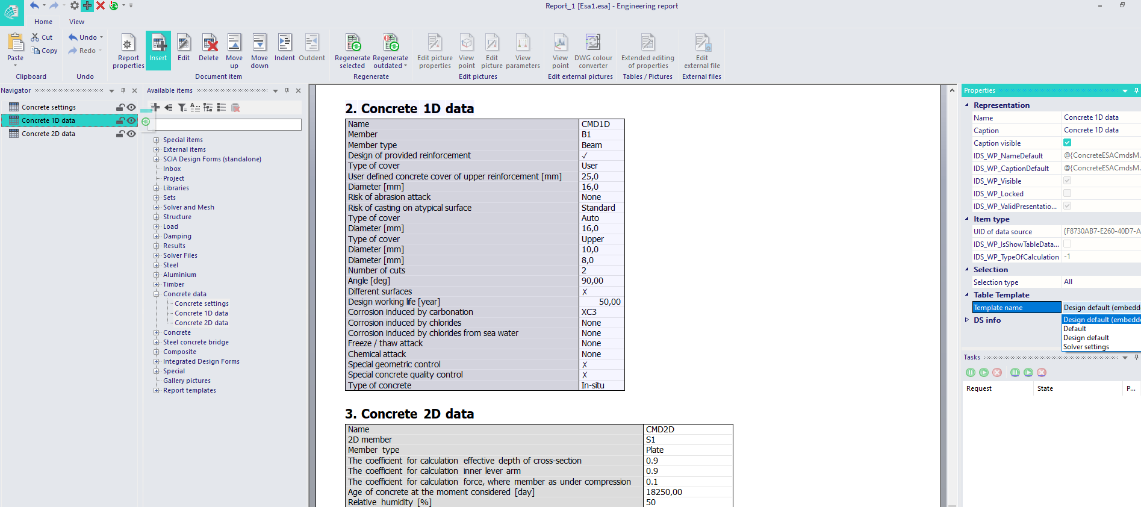
Task: Click Move down icon
Action: [260, 43]
